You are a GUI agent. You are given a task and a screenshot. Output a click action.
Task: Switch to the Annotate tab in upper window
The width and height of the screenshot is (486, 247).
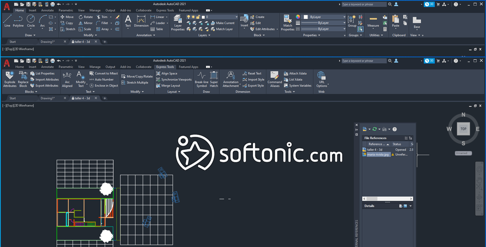[48, 10]
